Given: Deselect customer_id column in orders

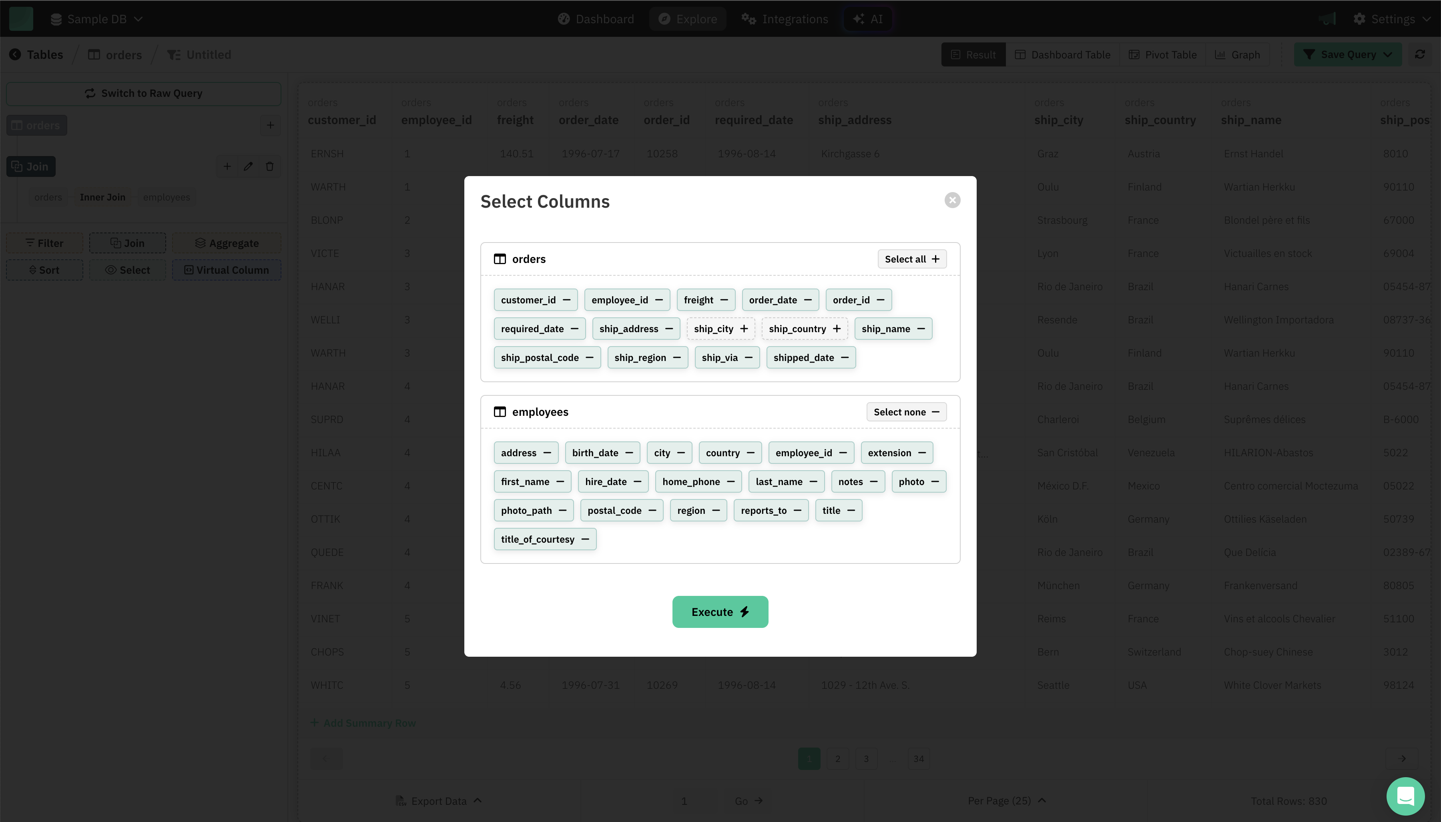Looking at the screenshot, I should coord(535,300).
